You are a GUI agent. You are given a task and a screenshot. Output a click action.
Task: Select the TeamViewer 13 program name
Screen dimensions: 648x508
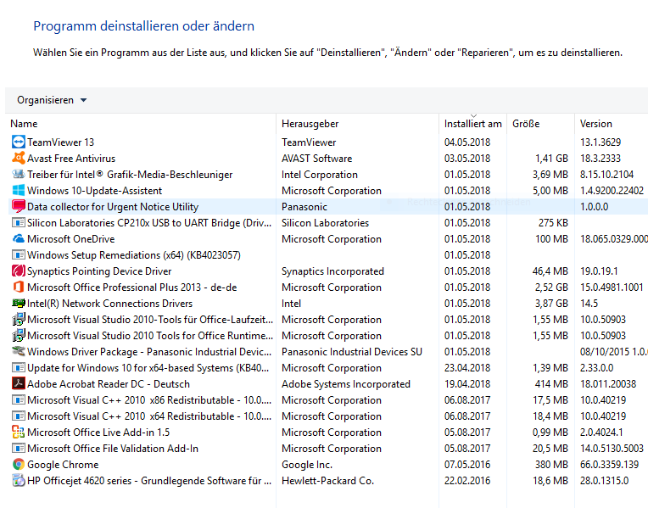[61, 142]
